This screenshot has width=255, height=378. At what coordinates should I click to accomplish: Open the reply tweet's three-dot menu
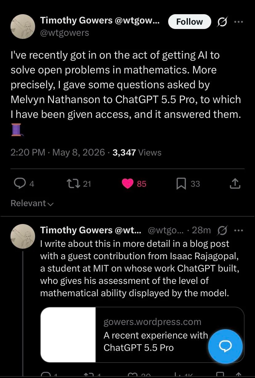tap(239, 230)
